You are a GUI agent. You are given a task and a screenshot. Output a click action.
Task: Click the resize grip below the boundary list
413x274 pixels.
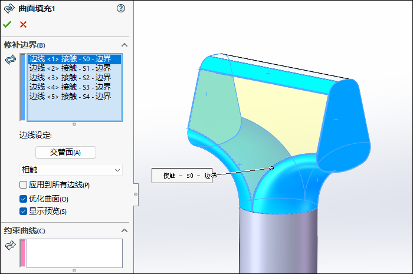tap(74, 124)
